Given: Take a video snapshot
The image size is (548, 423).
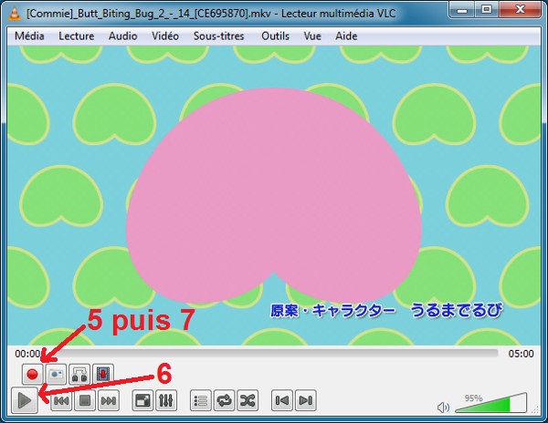Looking at the screenshot, I should pyautogui.click(x=56, y=374).
